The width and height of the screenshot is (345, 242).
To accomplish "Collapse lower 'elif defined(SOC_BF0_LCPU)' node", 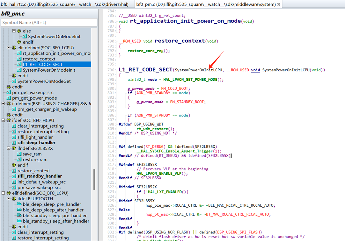I will (x=3, y=193).
